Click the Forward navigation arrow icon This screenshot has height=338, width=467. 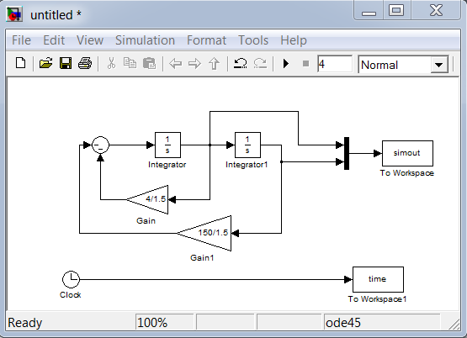pos(194,64)
